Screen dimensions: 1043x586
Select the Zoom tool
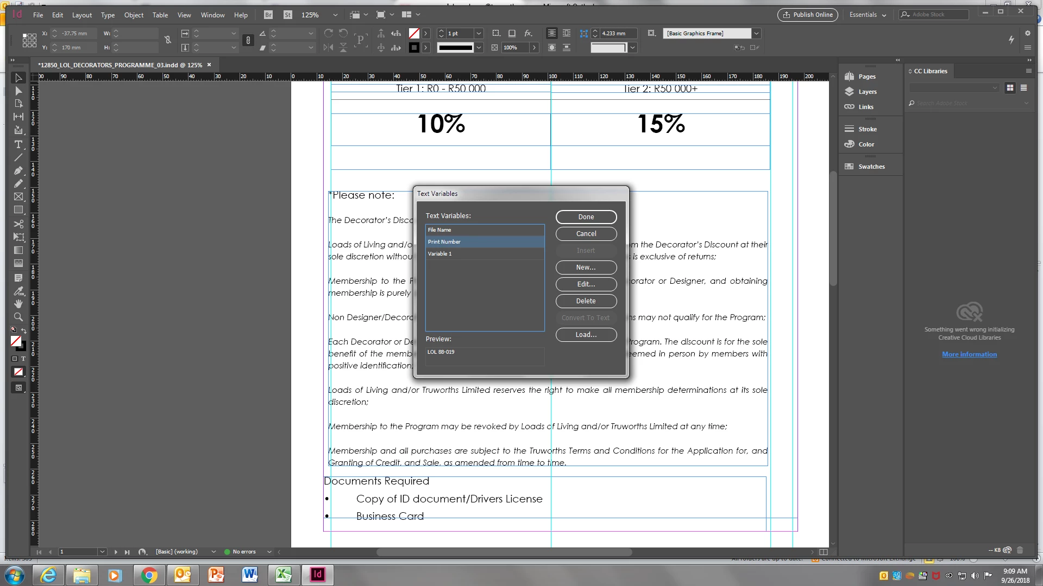coord(18,317)
